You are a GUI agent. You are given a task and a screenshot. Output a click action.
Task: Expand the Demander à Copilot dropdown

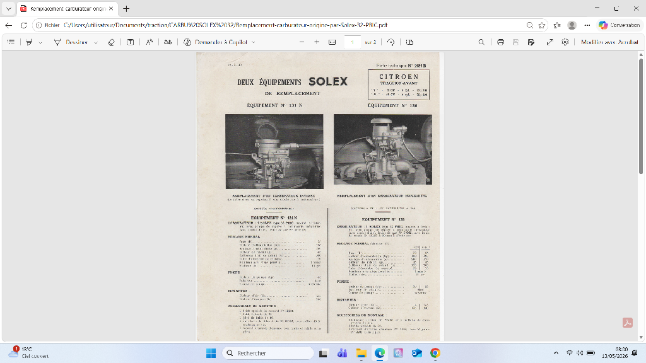pyautogui.click(x=254, y=42)
